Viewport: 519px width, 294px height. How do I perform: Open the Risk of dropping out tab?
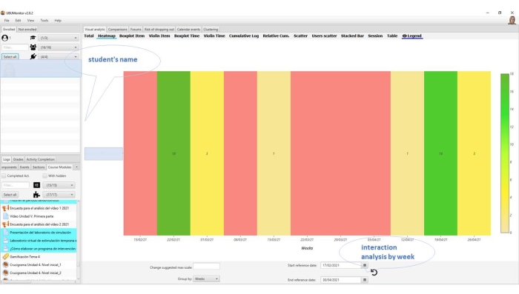159,30
